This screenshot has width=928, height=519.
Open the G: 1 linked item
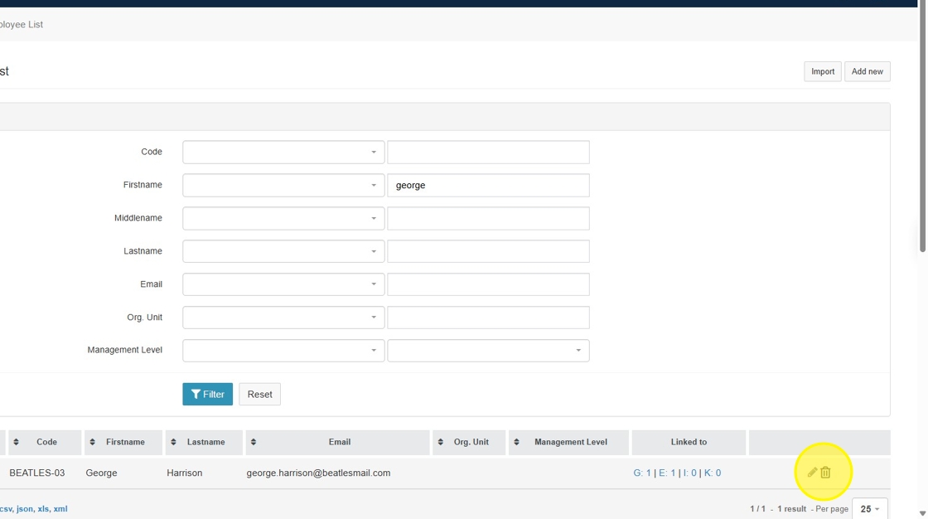tap(642, 473)
